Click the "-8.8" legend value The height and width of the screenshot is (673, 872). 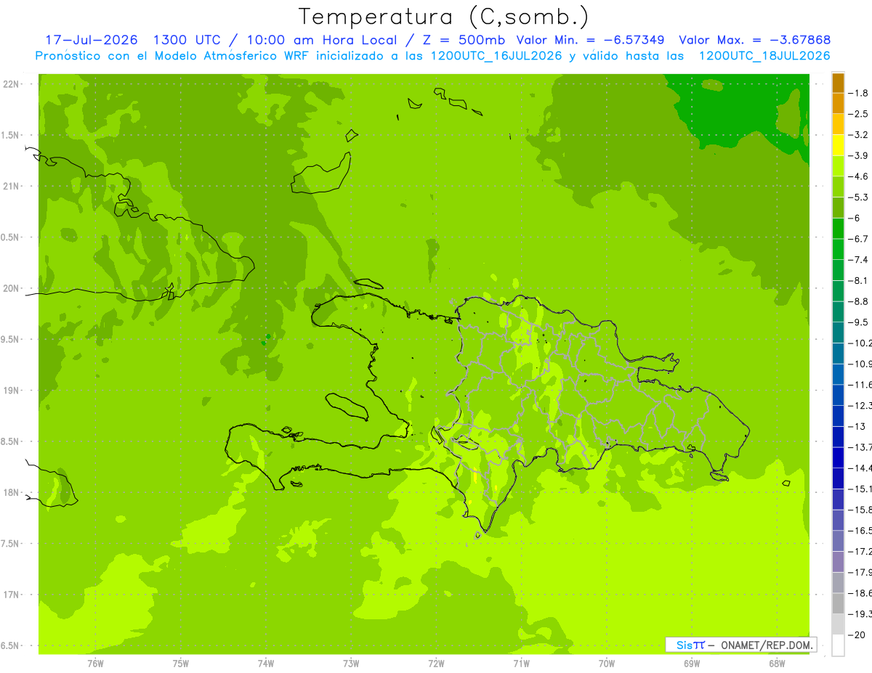pyautogui.click(x=860, y=301)
